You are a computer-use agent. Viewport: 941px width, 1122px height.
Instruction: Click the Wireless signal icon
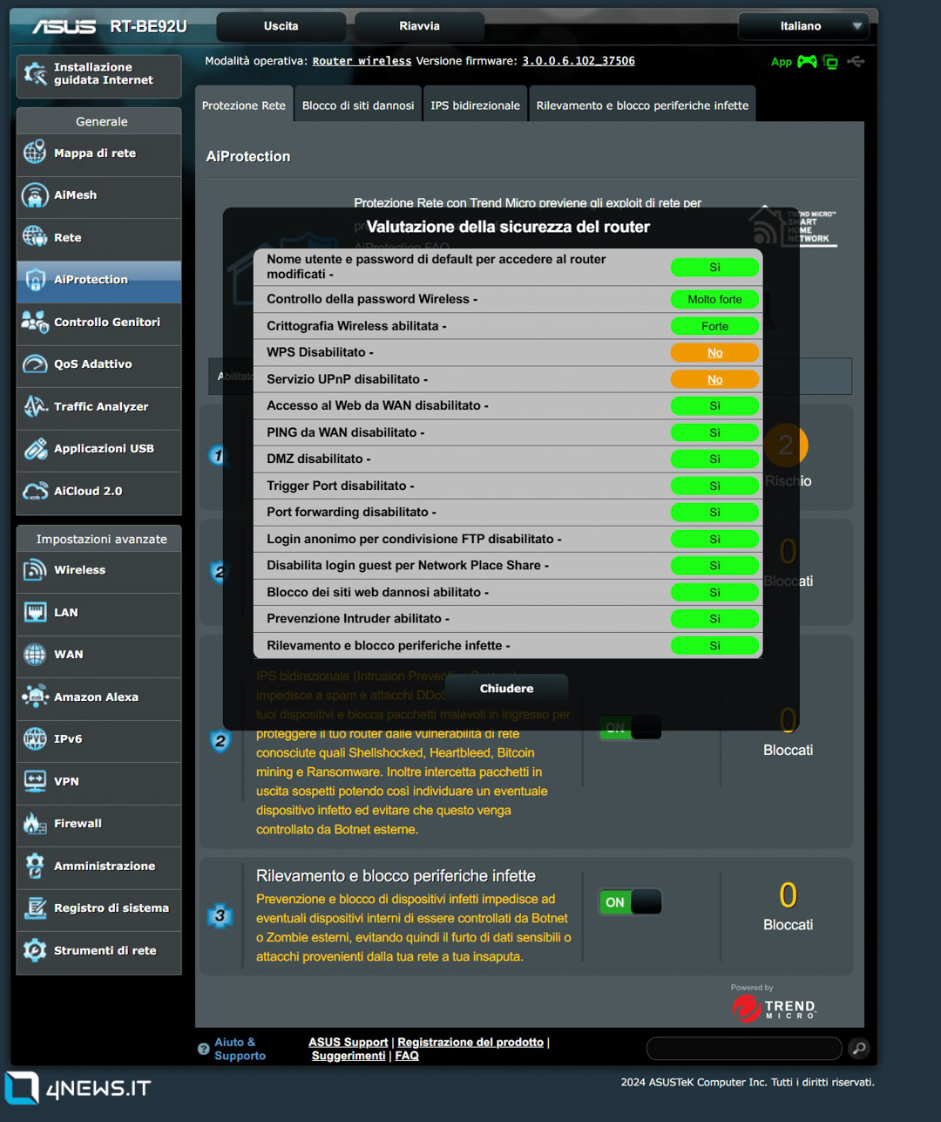tap(35, 570)
